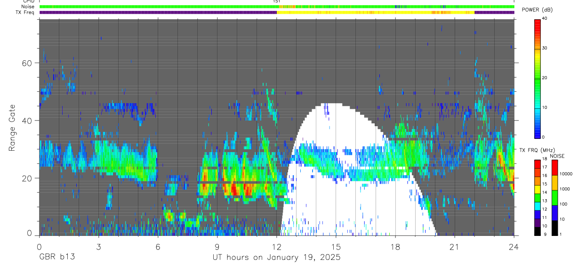Click the '151' CPID value at top
This screenshot has height=267, width=578.
click(x=277, y=1)
